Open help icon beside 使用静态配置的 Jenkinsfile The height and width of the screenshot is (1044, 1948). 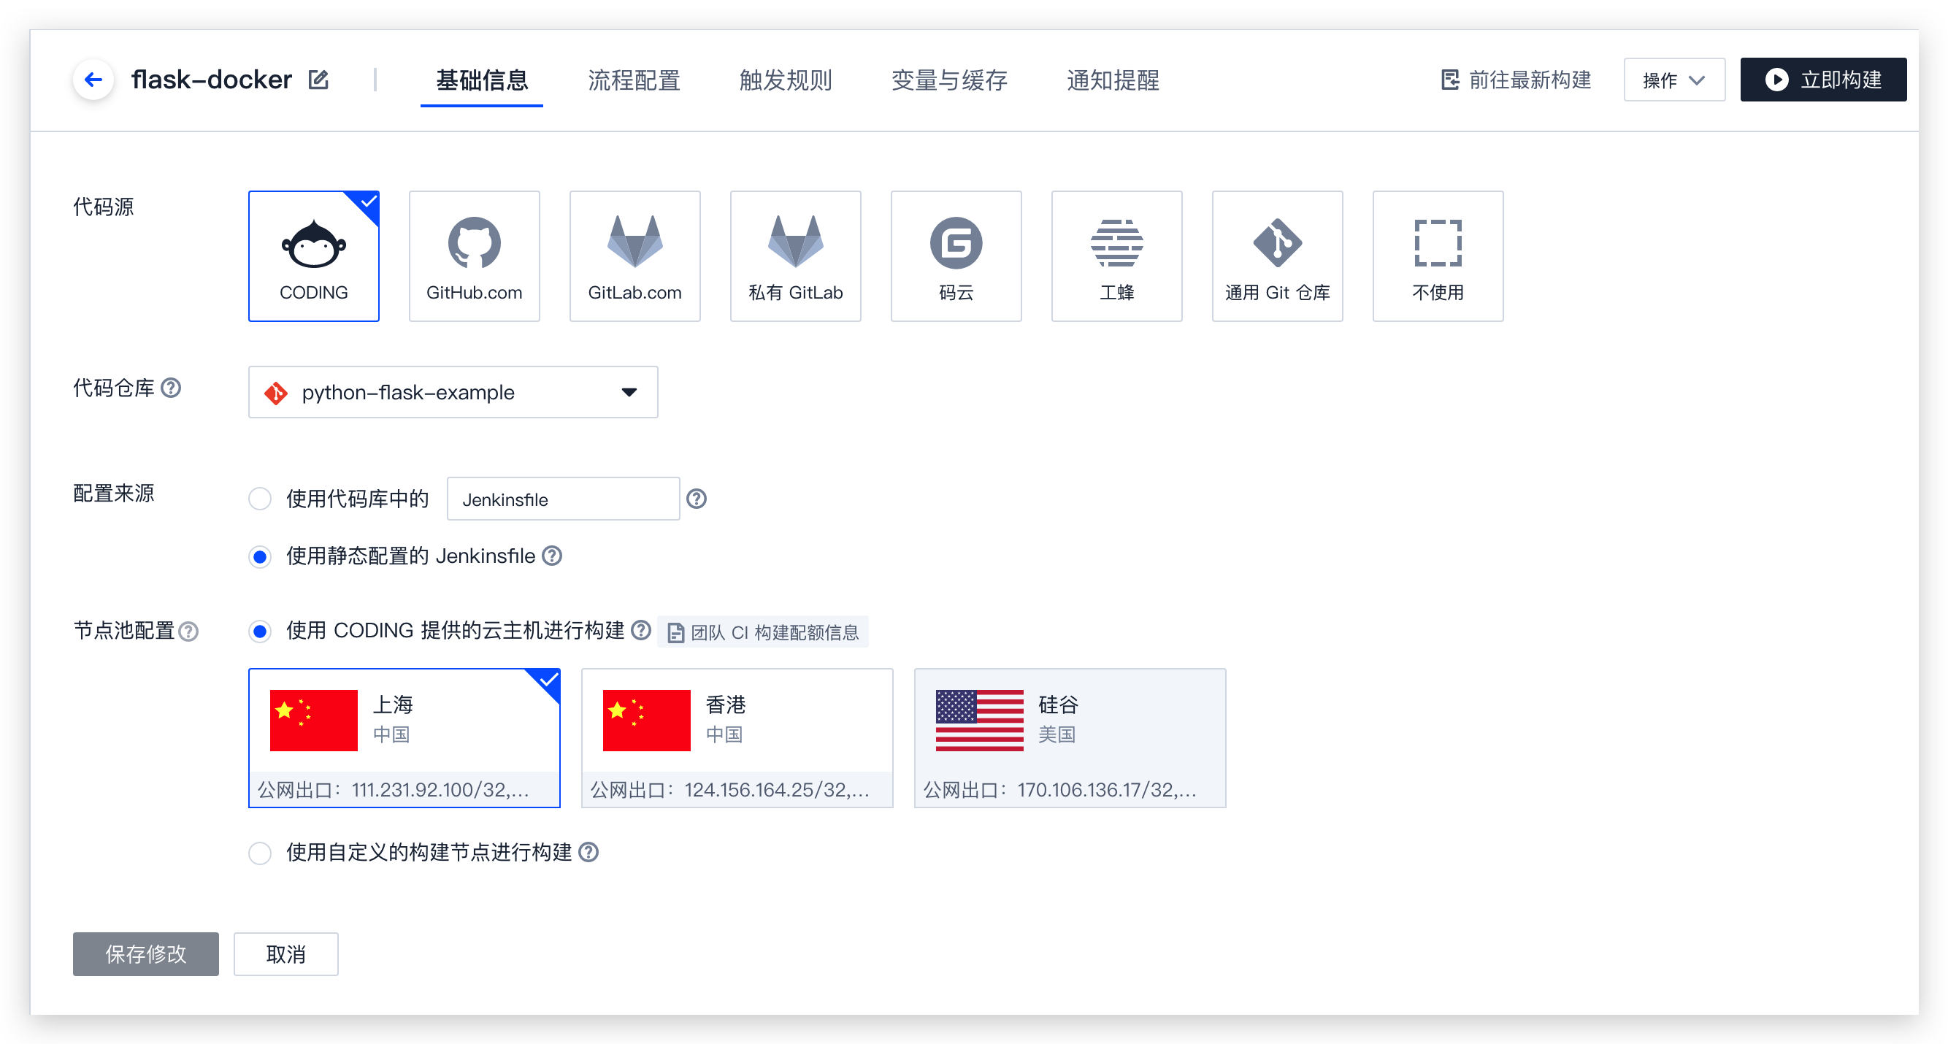click(x=553, y=556)
